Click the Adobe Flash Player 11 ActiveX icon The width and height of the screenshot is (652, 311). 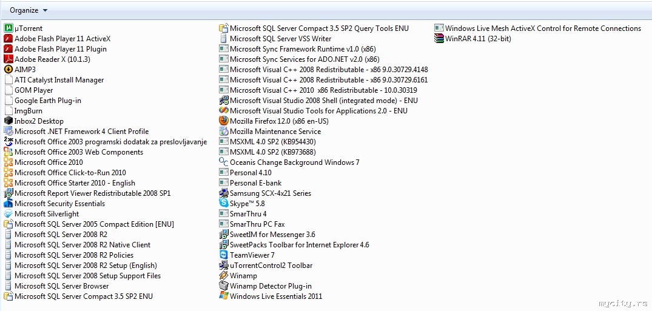[x=8, y=39]
